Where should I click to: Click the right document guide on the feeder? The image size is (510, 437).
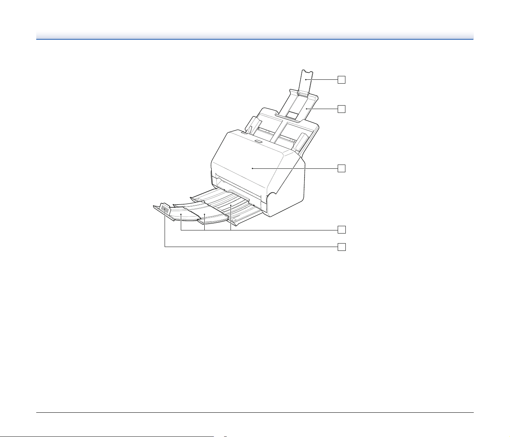click(301, 143)
